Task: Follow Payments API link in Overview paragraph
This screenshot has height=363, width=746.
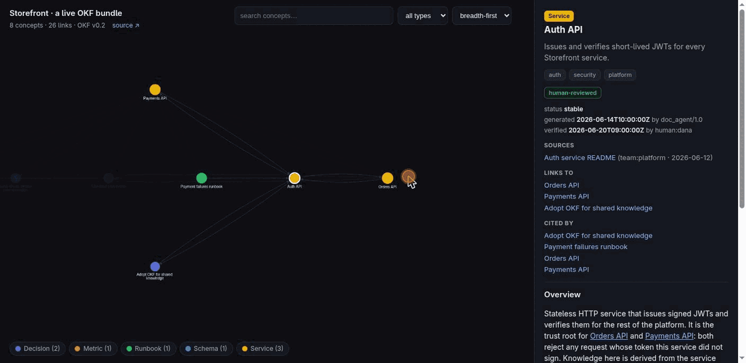Action: 669,336
